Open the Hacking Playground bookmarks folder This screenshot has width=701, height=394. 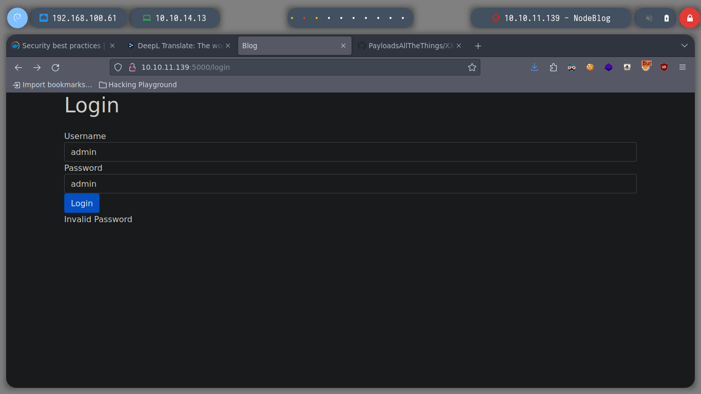[x=138, y=85]
